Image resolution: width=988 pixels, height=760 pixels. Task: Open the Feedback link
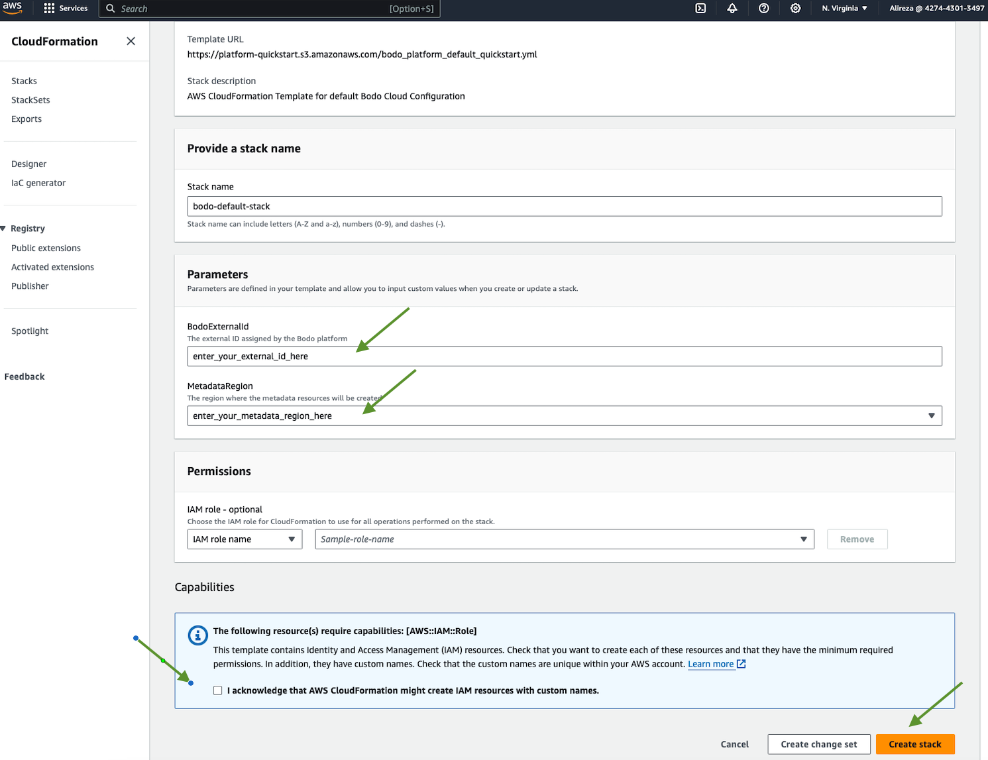[25, 376]
